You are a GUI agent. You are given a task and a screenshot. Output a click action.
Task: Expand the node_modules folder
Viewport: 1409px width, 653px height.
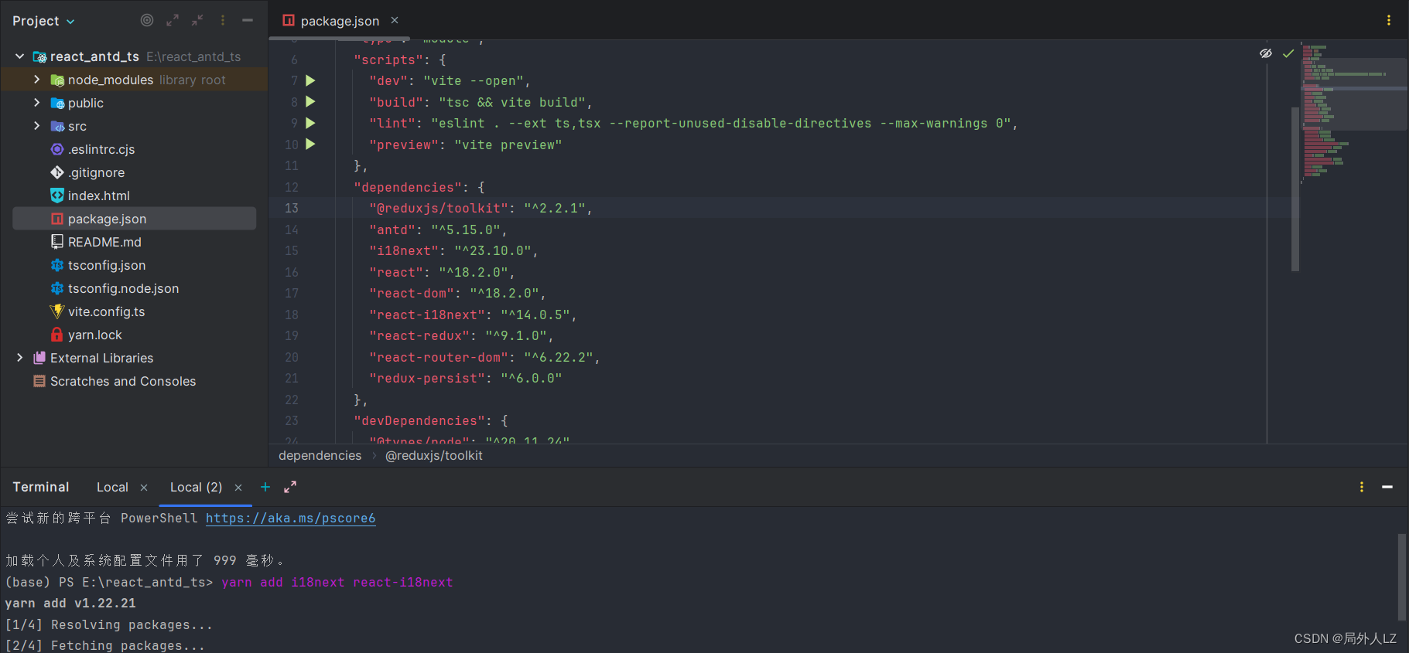pyautogui.click(x=36, y=80)
